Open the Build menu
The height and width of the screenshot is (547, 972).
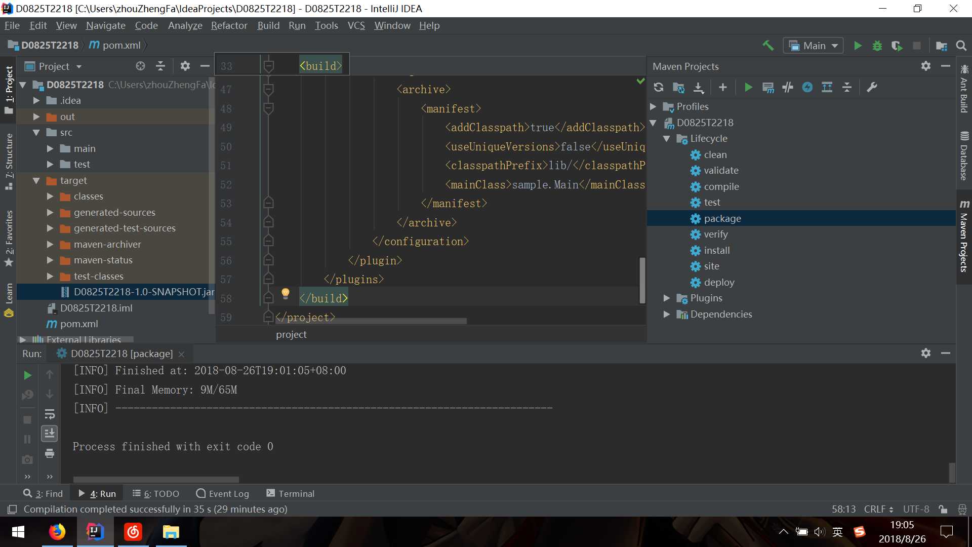(x=268, y=25)
